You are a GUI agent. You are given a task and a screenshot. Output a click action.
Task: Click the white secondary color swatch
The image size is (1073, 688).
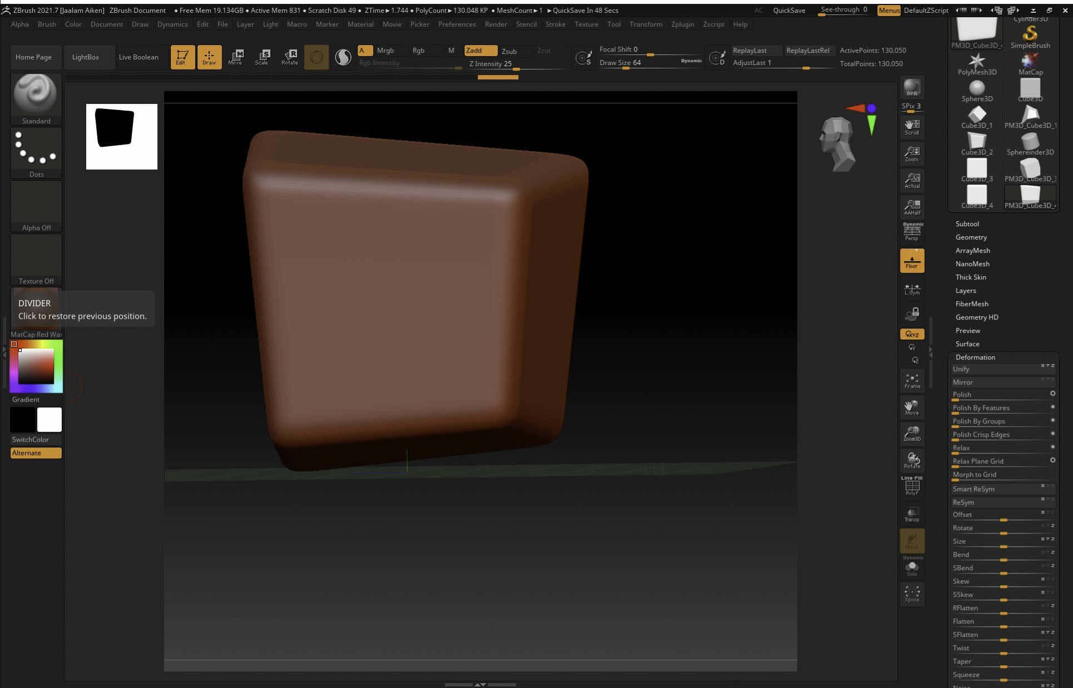click(x=49, y=420)
